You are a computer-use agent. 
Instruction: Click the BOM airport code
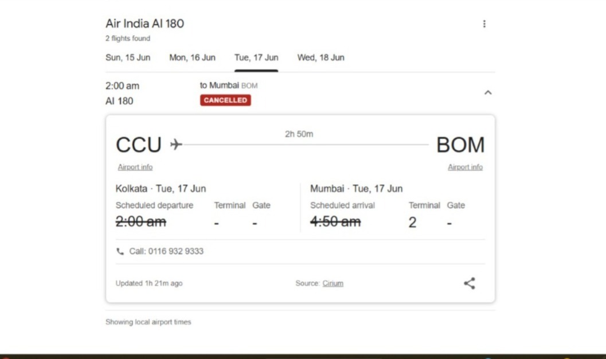460,145
